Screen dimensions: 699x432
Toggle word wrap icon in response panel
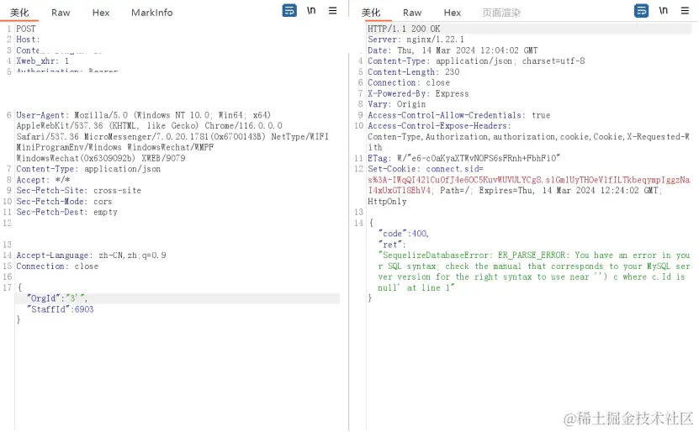(x=641, y=10)
